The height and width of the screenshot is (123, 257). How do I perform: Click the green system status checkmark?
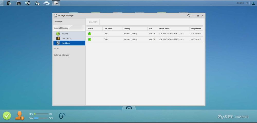(x=7, y=116)
